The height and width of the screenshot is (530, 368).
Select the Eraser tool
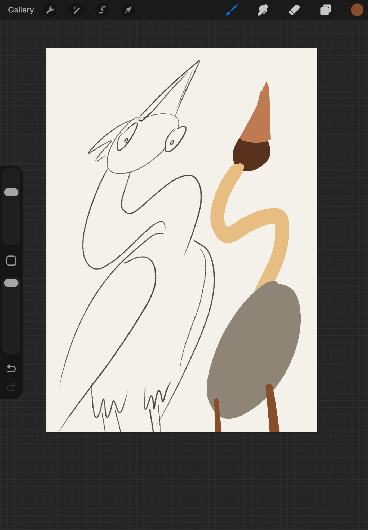coord(294,10)
